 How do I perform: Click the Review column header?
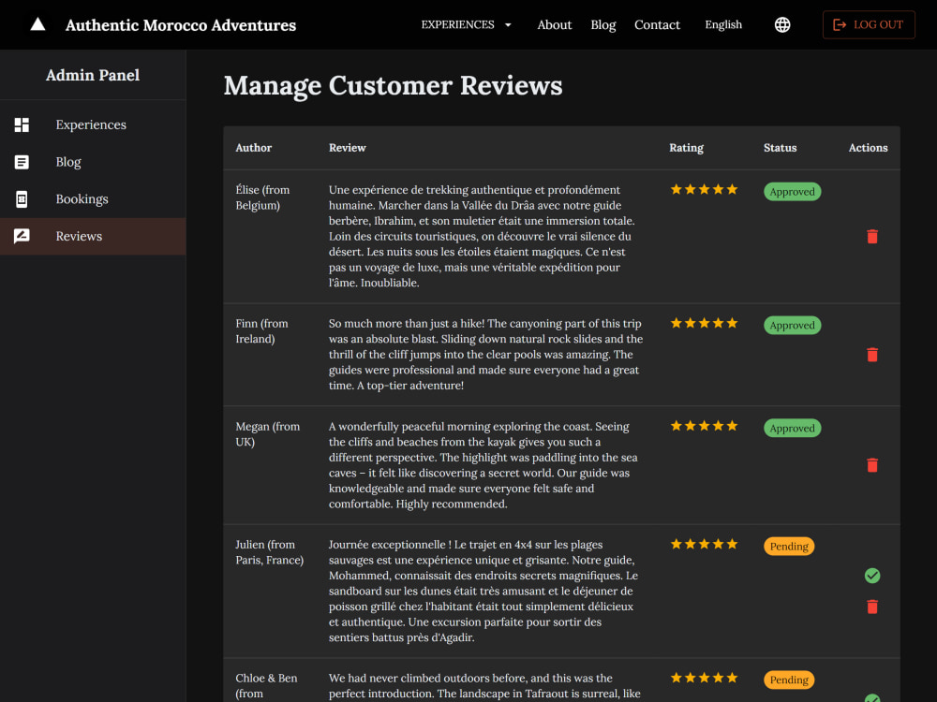(348, 148)
